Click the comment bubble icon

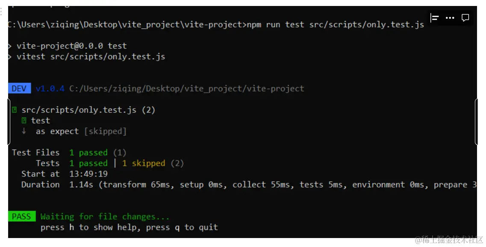coord(465,18)
